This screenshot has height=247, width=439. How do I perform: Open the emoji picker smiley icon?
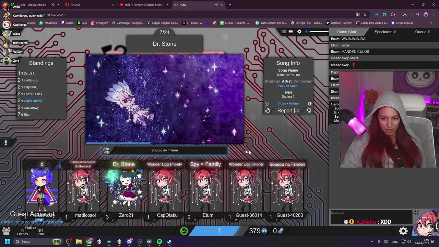coord(416,212)
